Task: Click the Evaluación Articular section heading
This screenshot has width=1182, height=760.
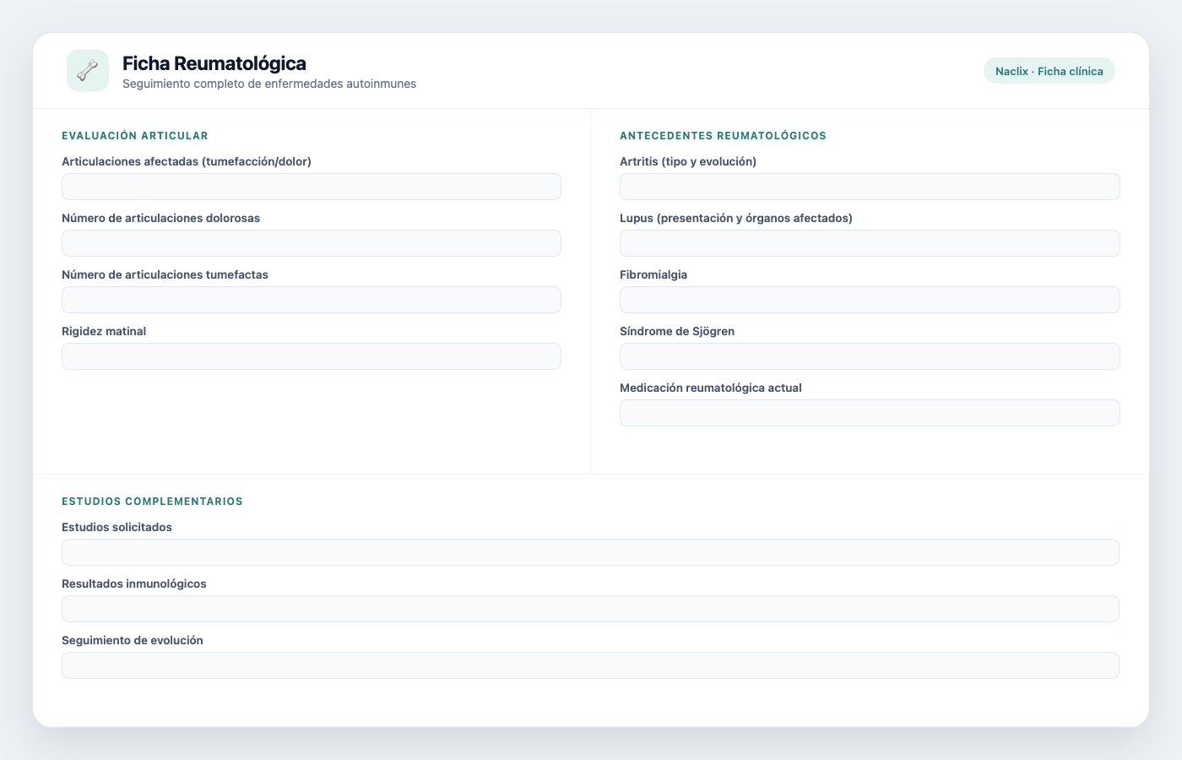Action: (135, 136)
